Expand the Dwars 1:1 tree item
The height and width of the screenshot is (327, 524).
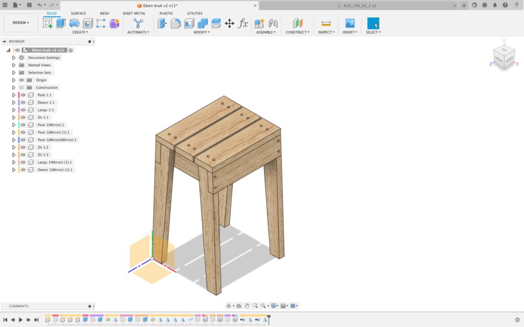[14, 103]
